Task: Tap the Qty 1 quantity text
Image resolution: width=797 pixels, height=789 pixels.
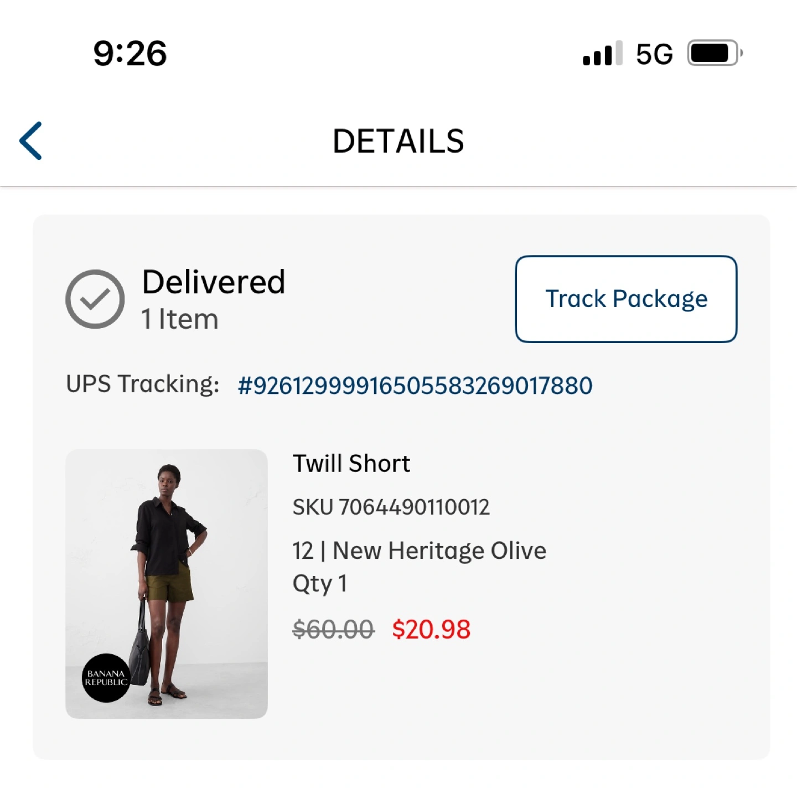Action: click(x=320, y=584)
